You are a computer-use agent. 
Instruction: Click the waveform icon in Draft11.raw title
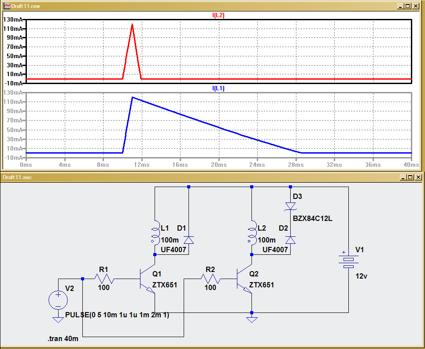7,6
